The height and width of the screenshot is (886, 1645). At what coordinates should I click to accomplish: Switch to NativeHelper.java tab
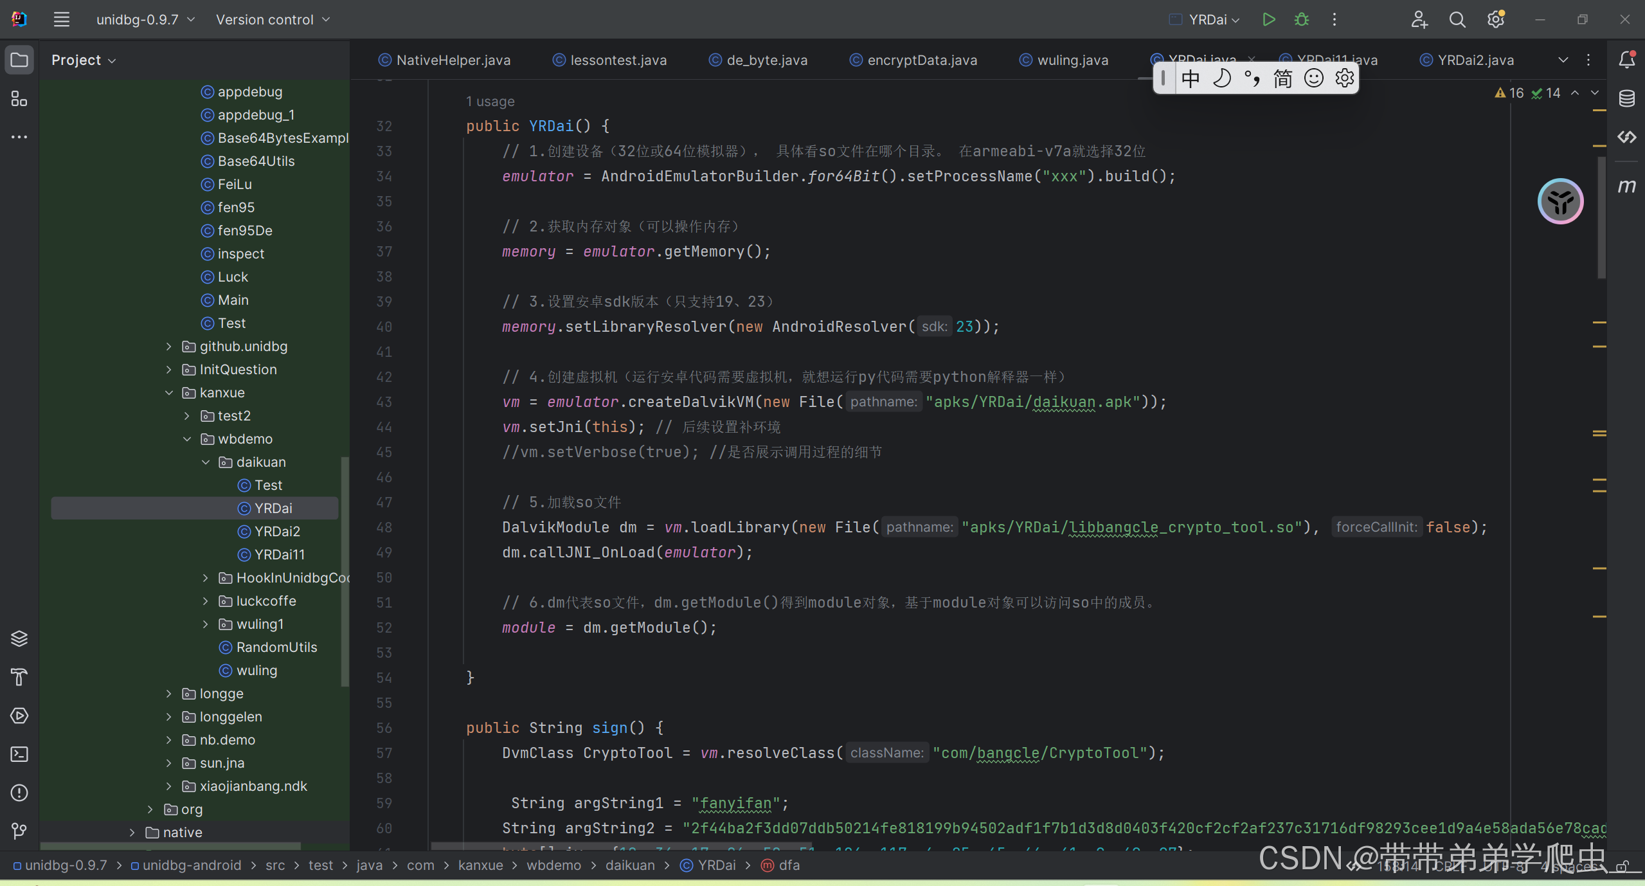click(x=444, y=60)
